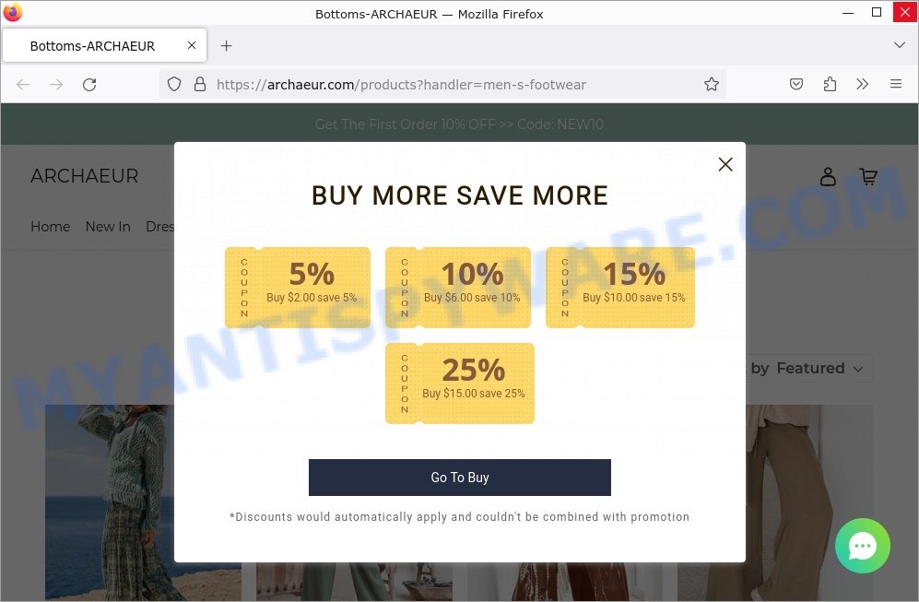This screenshot has width=919, height=602.
Task: Close the Bottoms-ARCHAEUR tab
Action: pos(192,45)
